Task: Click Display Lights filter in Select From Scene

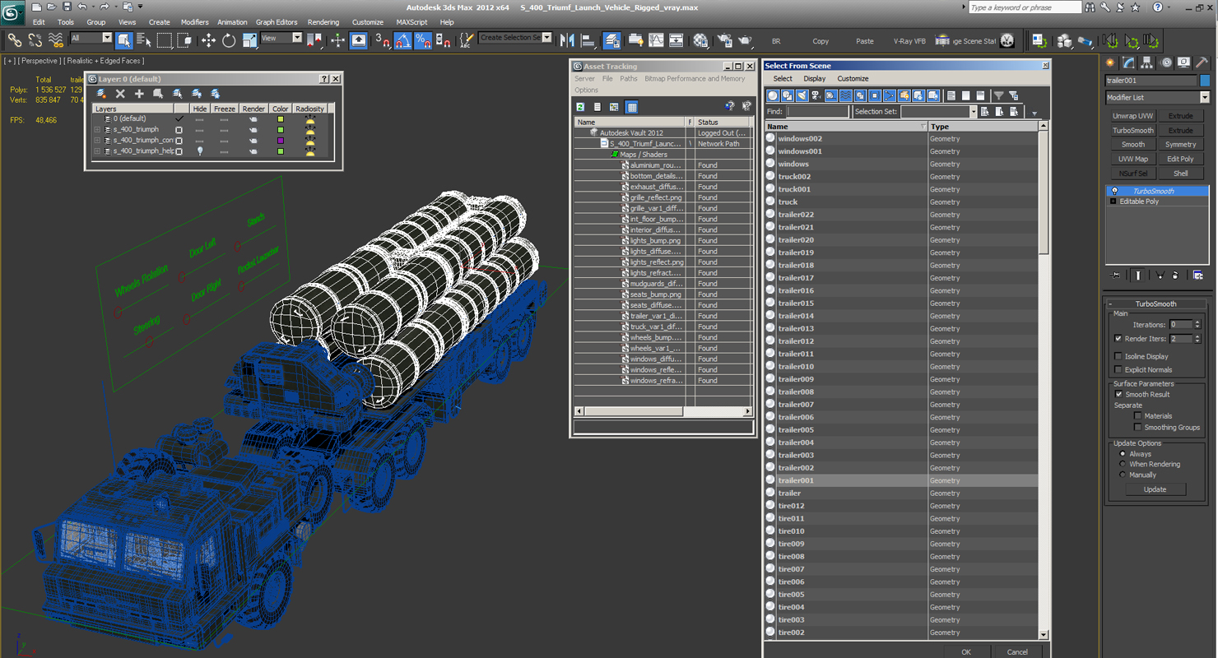Action: pos(802,95)
